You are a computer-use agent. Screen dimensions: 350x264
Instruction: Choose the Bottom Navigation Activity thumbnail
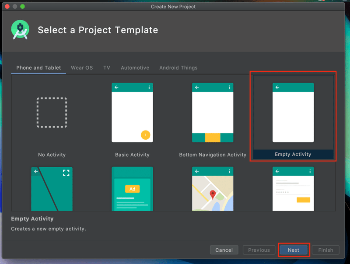(213, 113)
